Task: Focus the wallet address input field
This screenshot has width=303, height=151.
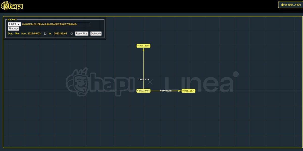Action: [x=56, y=24]
